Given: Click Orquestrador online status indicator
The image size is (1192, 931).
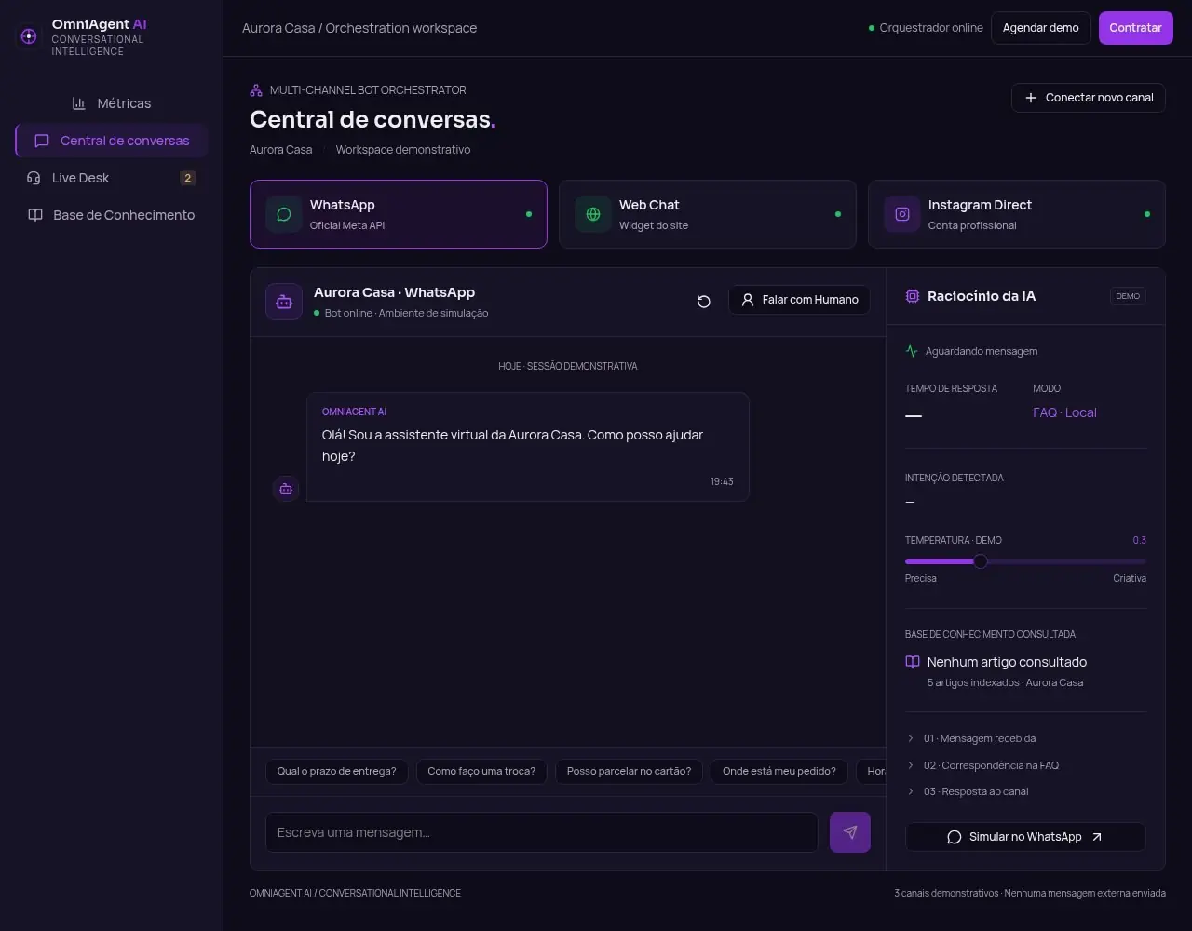Looking at the screenshot, I should click(x=926, y=28).
